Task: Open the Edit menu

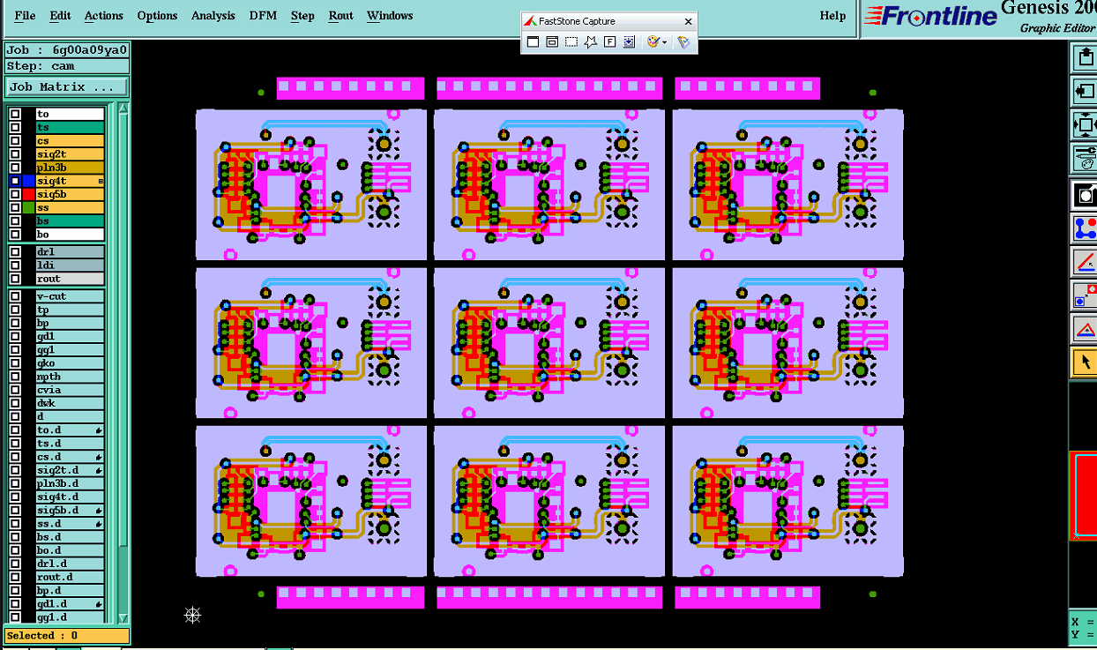Action: 60,16
